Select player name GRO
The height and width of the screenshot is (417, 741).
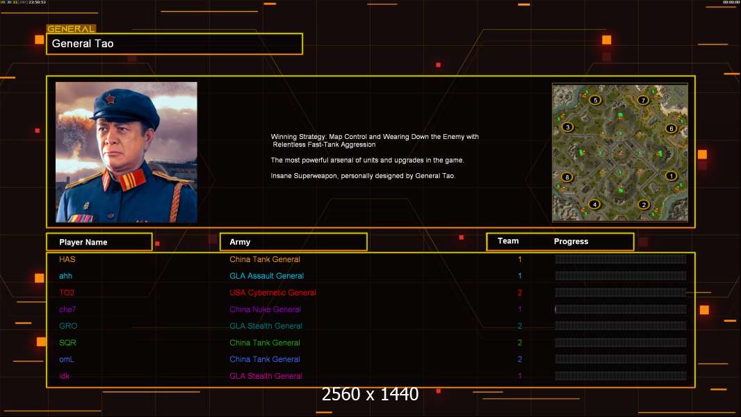point(68,326)
